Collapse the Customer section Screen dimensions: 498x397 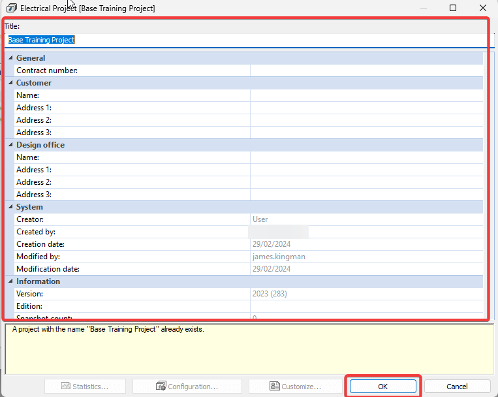coord(10,83)
